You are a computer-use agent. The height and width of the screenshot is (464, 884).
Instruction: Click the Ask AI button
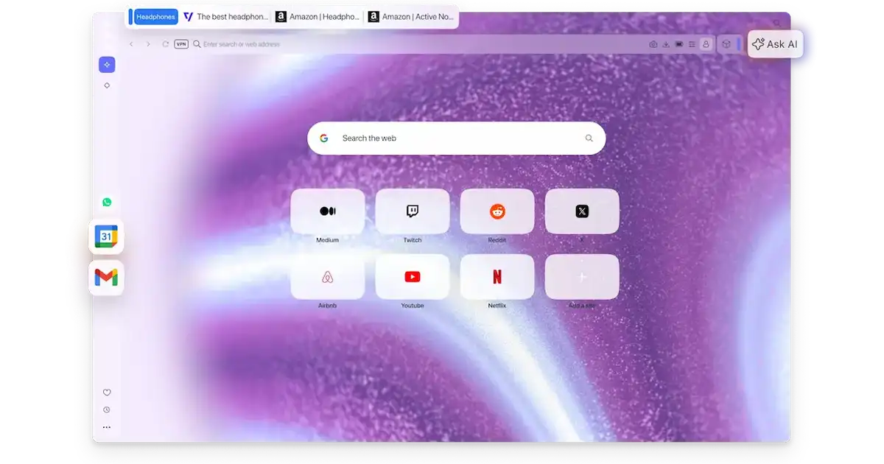[x=775, y=44]
